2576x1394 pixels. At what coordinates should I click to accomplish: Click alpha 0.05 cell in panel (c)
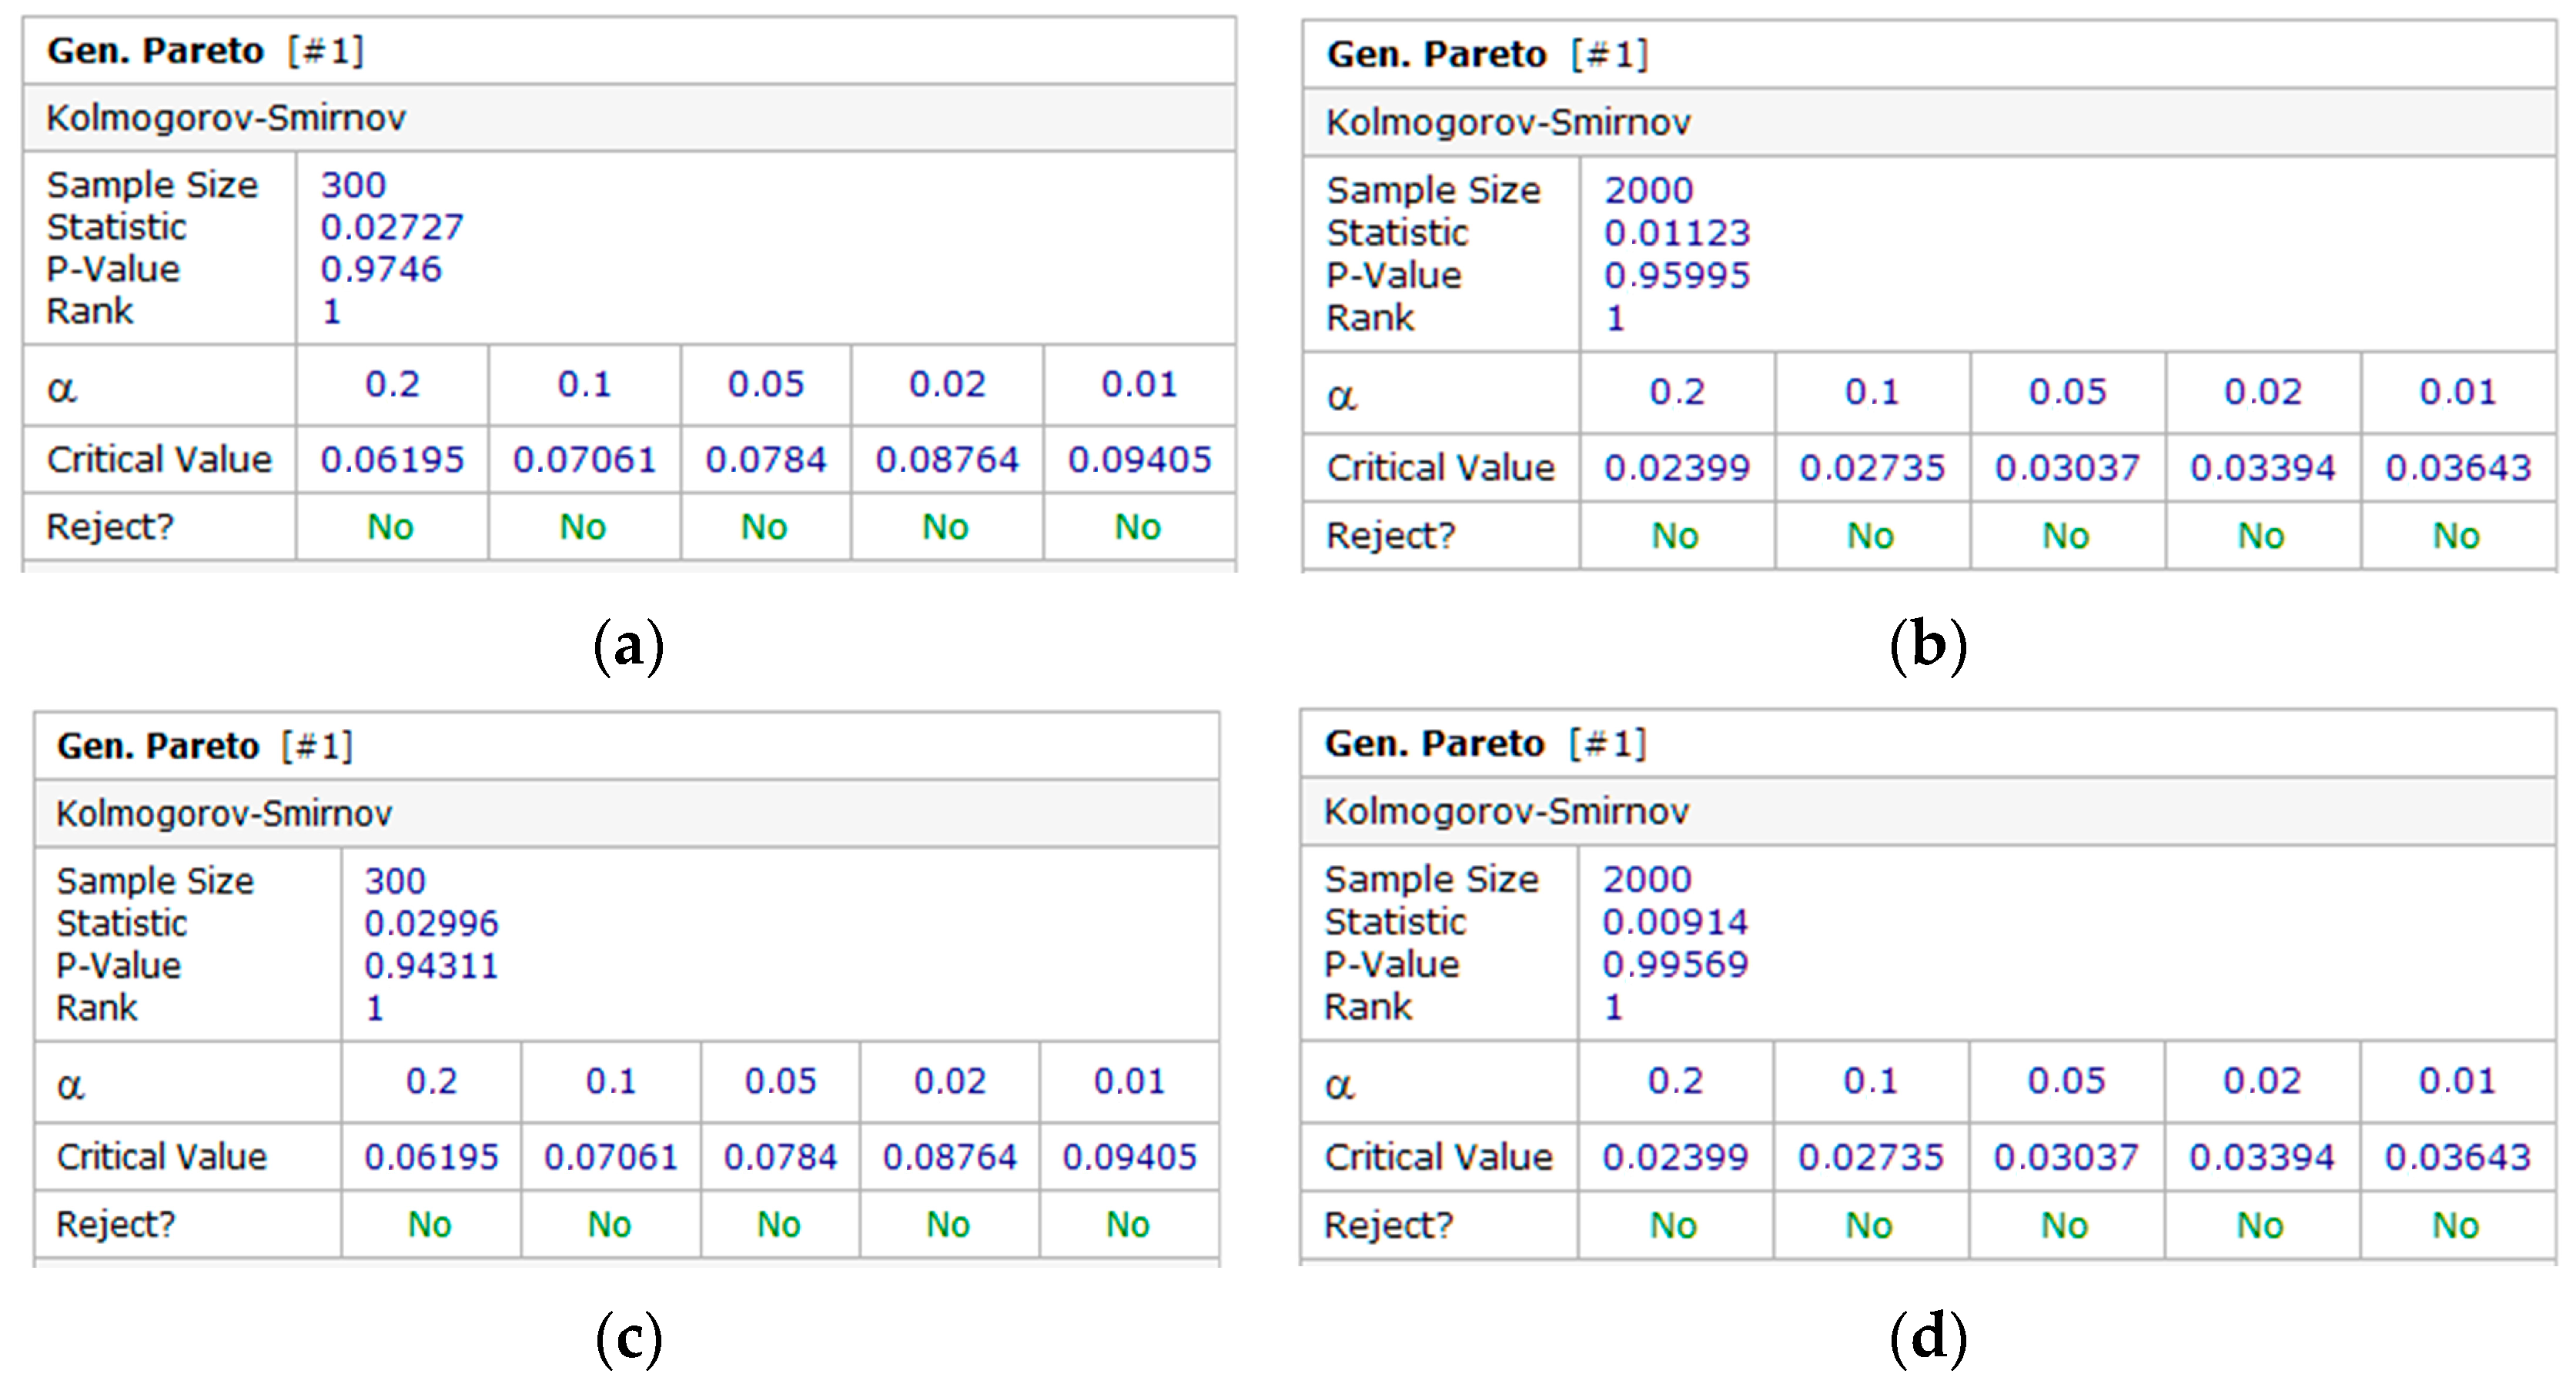pyautogui.click(x=780, y=1082)
